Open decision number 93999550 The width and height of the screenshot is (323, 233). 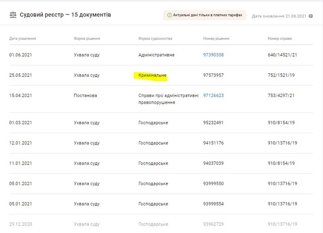(x=213, y=183)
